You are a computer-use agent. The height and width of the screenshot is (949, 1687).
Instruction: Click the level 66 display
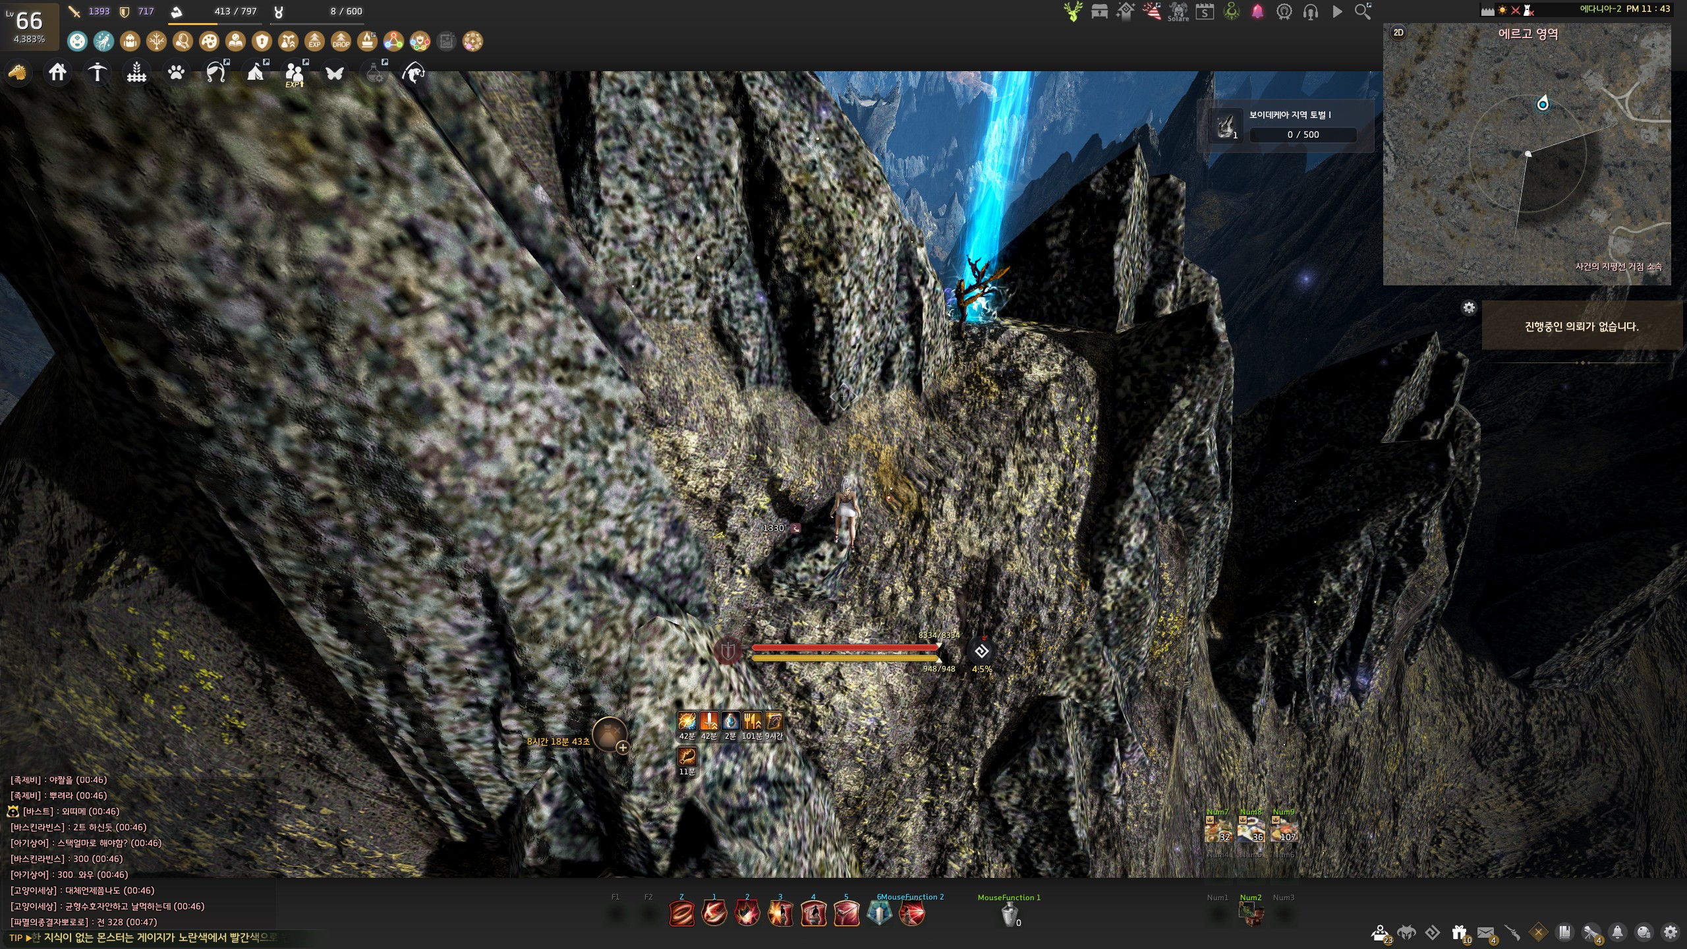click(x=29, y=26)
